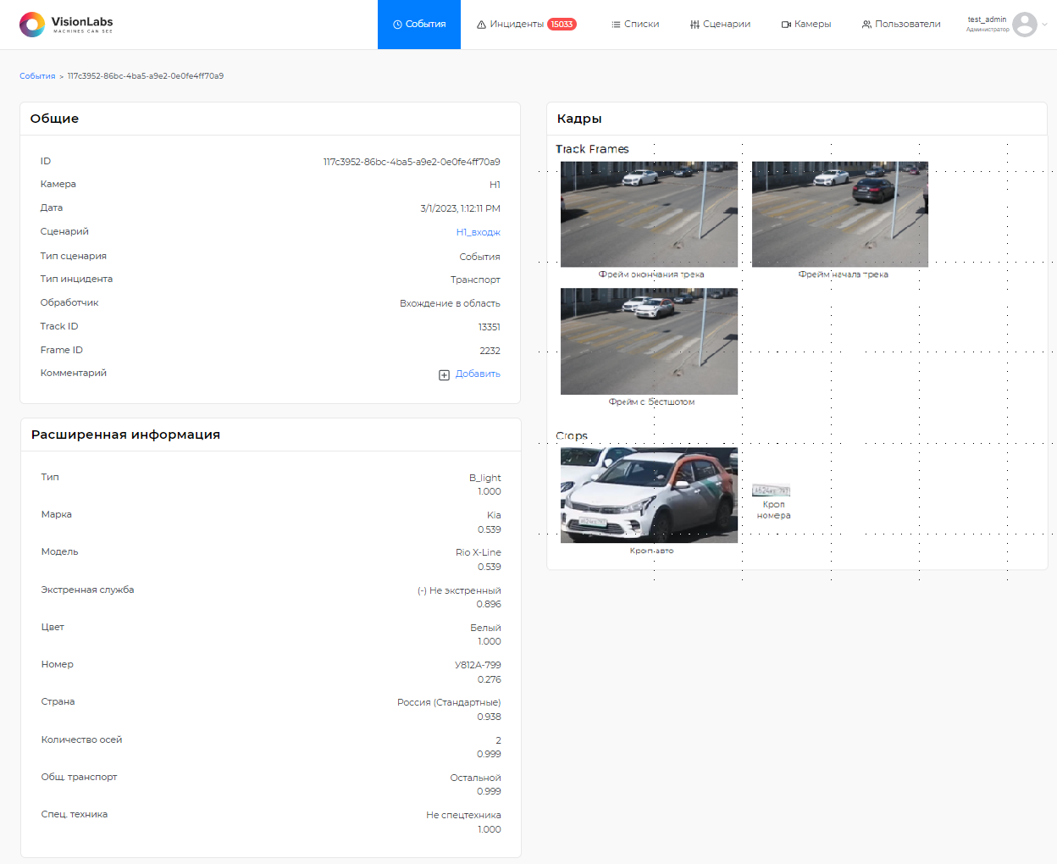This screenshot has height=864, width=1057.
Task: Switch to the Списки tab label
Action: click(641, 25)
